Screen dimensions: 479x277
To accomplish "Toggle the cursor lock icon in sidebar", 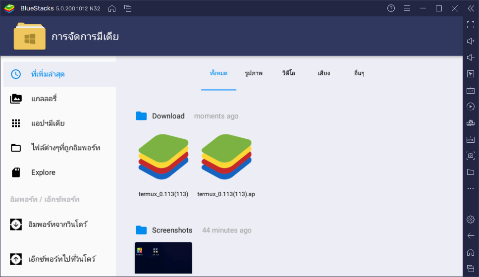I will tap(471, 74).
